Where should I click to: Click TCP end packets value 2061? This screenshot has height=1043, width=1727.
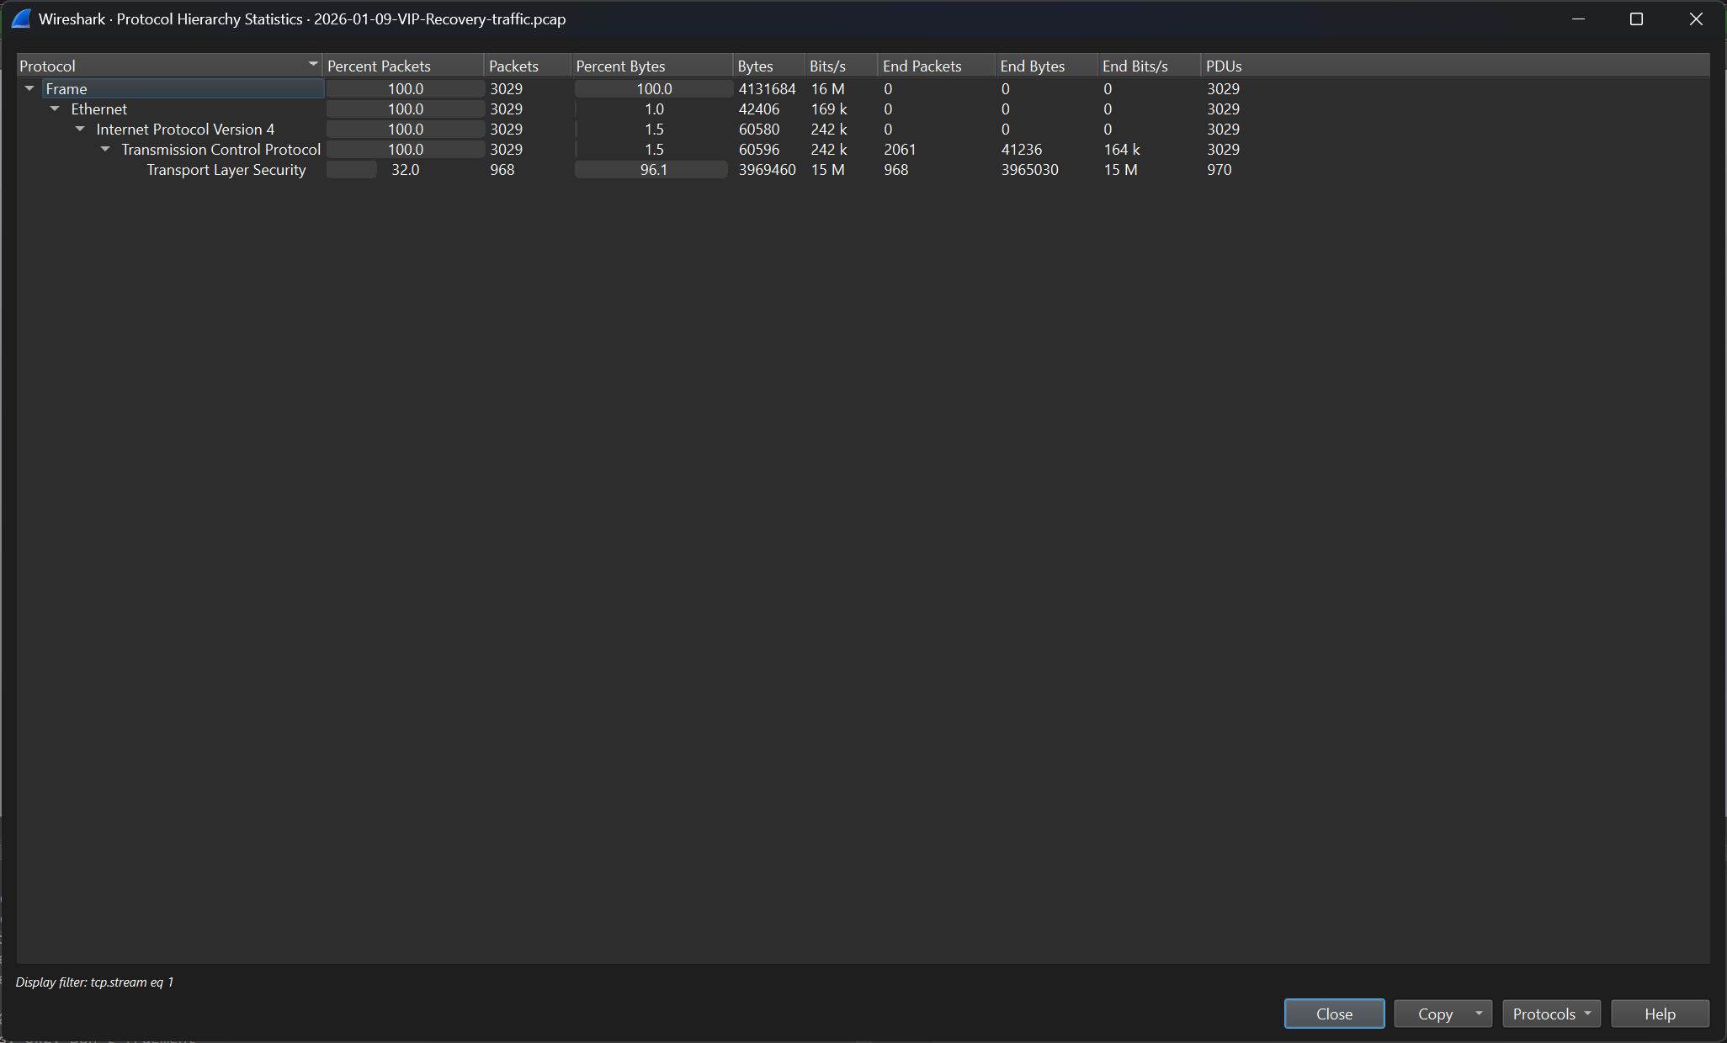click(900, 149)
